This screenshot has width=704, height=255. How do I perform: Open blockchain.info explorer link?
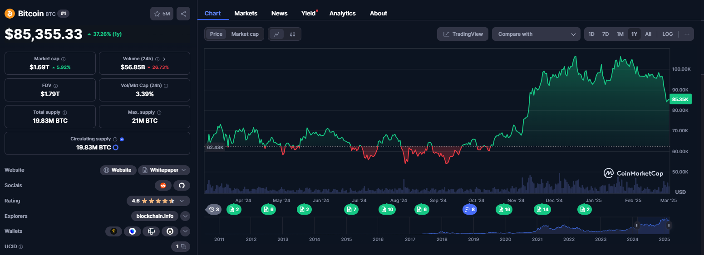click(155, 216)
